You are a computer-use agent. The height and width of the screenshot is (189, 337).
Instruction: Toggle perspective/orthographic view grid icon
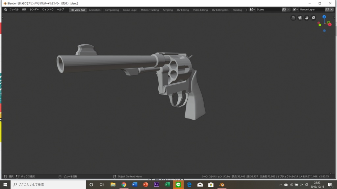click(293, 18)
